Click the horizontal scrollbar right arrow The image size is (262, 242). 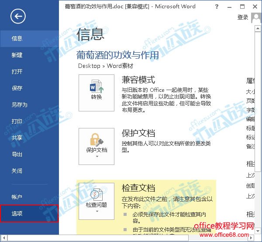tap(251, 238)
